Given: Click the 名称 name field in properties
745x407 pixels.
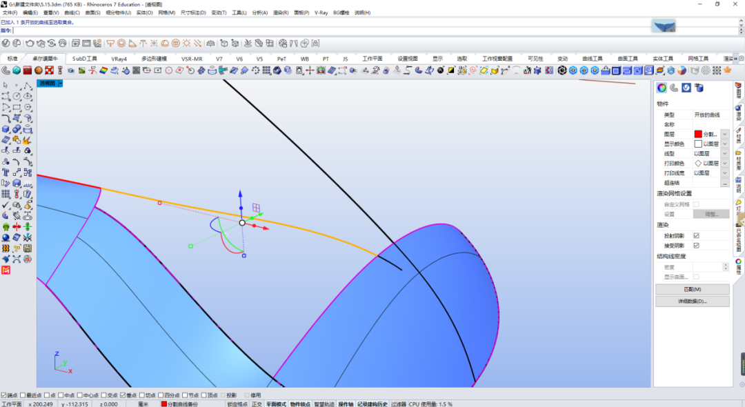Looking at the screenshot, I should [x=711, y=124].
